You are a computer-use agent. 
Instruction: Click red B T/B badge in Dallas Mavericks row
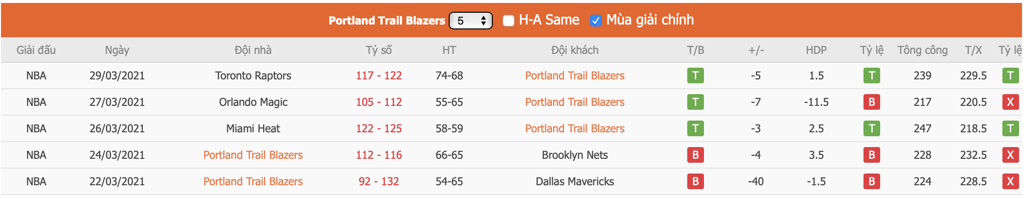(x=695, y=181)
